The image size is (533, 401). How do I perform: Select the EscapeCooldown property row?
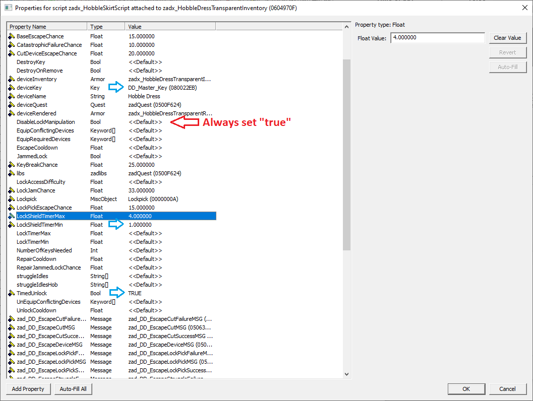point(112,148)
